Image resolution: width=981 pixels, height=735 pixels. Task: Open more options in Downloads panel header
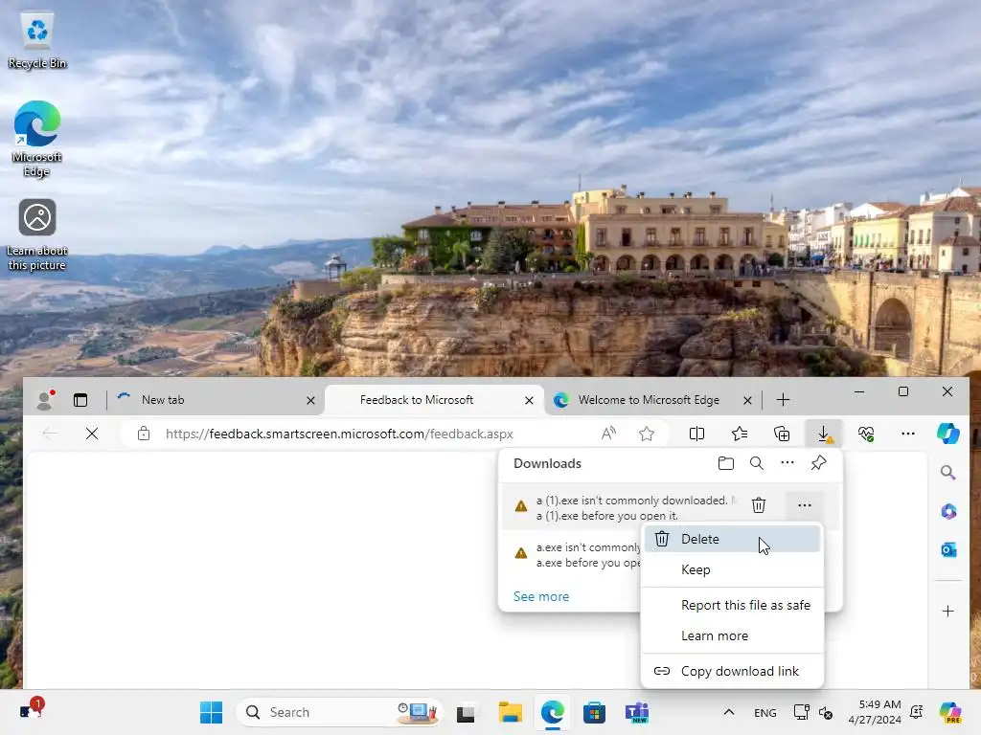[x=787, y=463]
